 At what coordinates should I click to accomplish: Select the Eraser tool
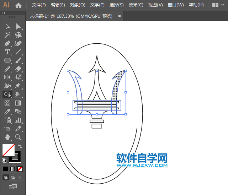pyautogui.click(x=18, y=69)
